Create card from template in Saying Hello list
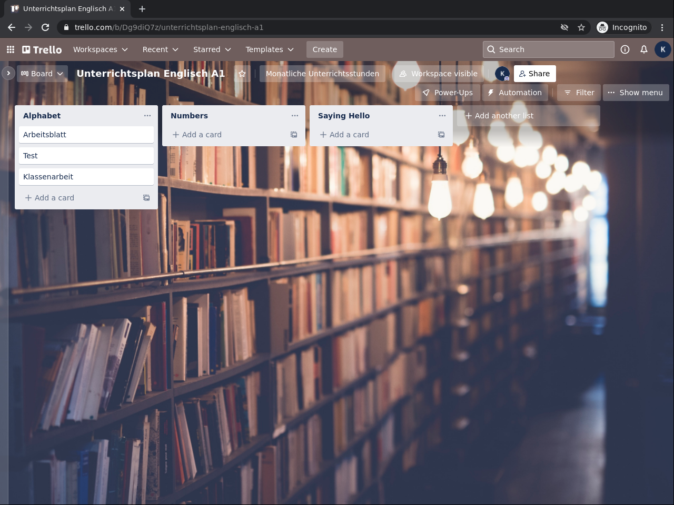The height and width of the screenshot is (505, 674). point(441,135)
